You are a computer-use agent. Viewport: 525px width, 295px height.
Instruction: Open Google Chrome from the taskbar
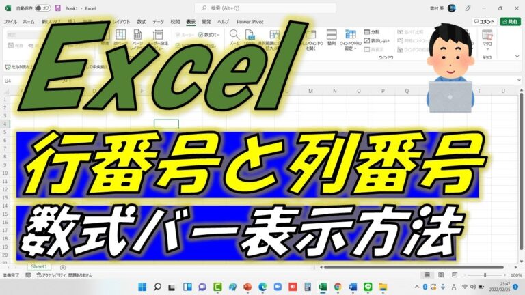coord(338,287)
